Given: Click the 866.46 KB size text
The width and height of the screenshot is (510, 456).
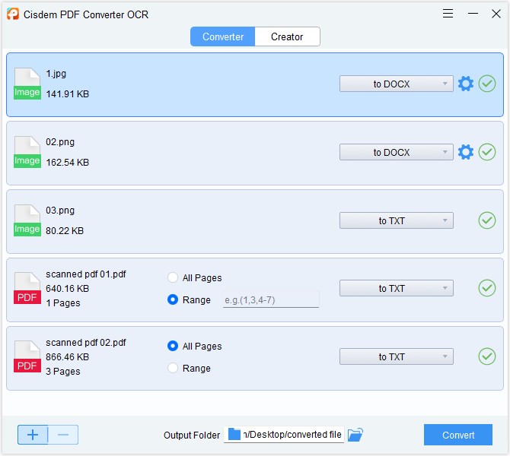Looking at the screenshot, I should pyautogui.click(x=67, y=356).
